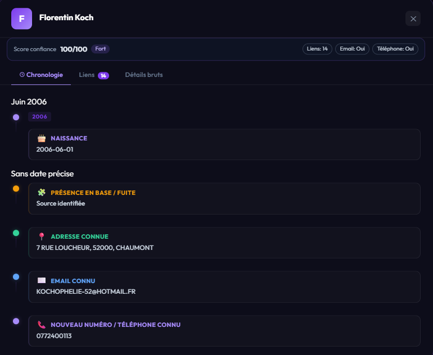Click the 2006 year tag
This screenshot has height=355, width=433.
tap(39, 117)
